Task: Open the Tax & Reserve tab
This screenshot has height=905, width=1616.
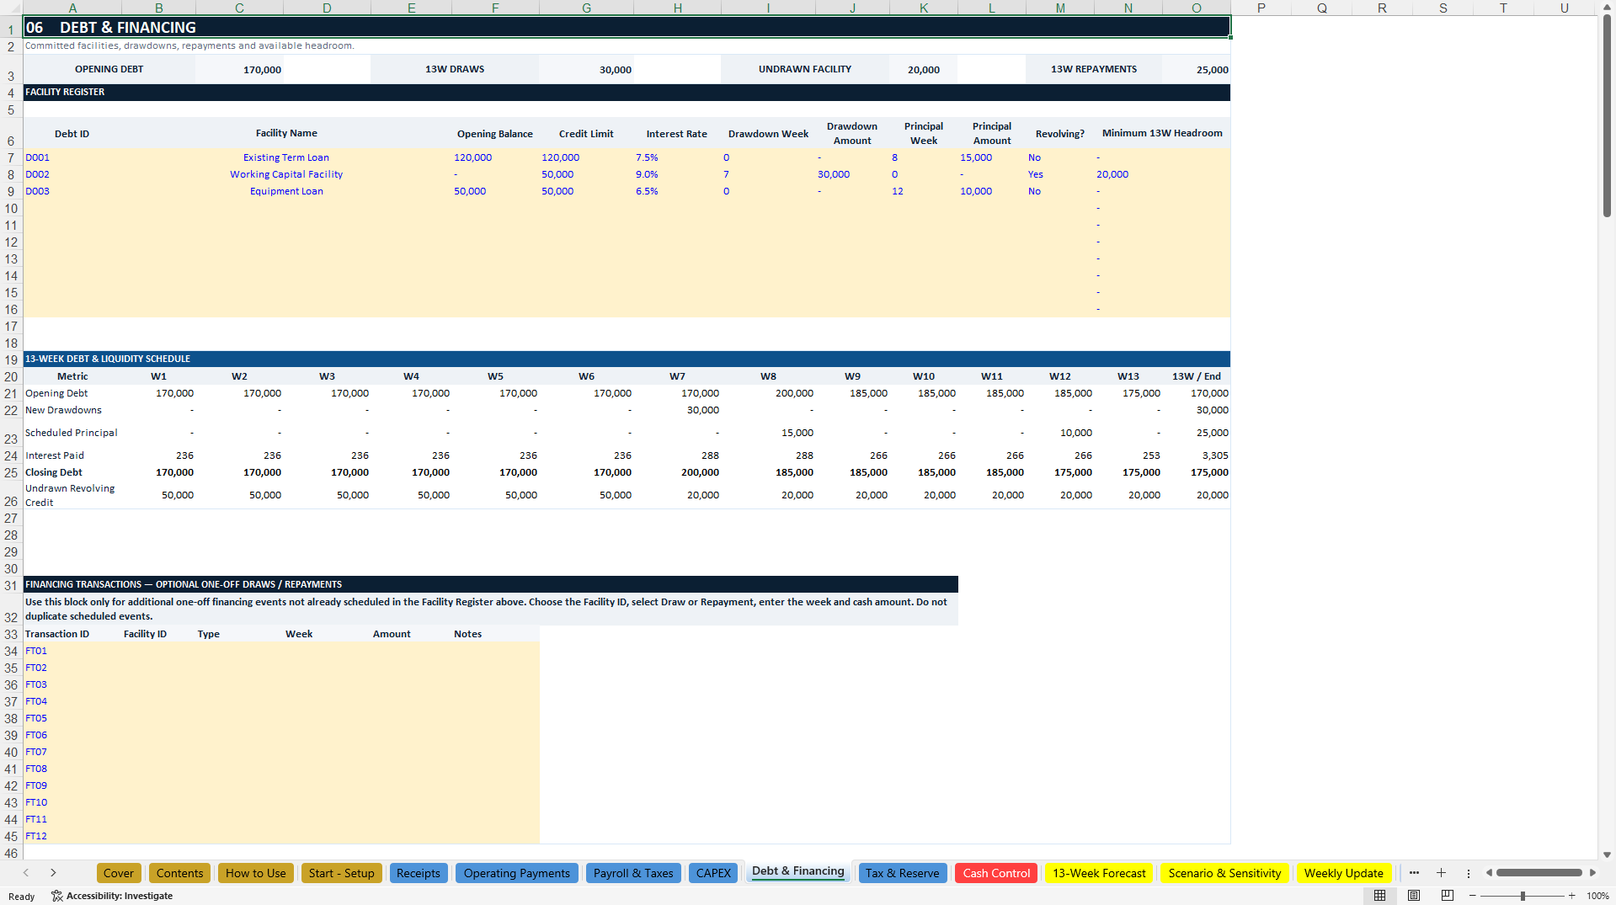Action: pyautogui.click(x=902, y=873)
